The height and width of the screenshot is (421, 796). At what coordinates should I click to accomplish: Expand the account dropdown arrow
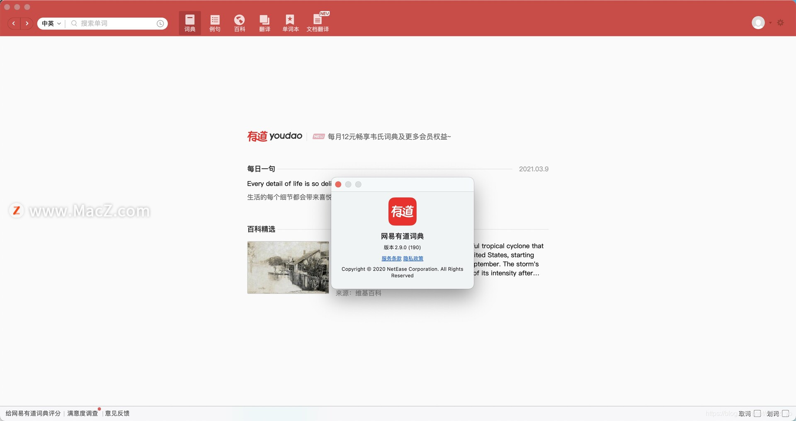770,23
